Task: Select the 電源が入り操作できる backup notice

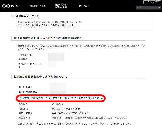Action: point(75,124)
